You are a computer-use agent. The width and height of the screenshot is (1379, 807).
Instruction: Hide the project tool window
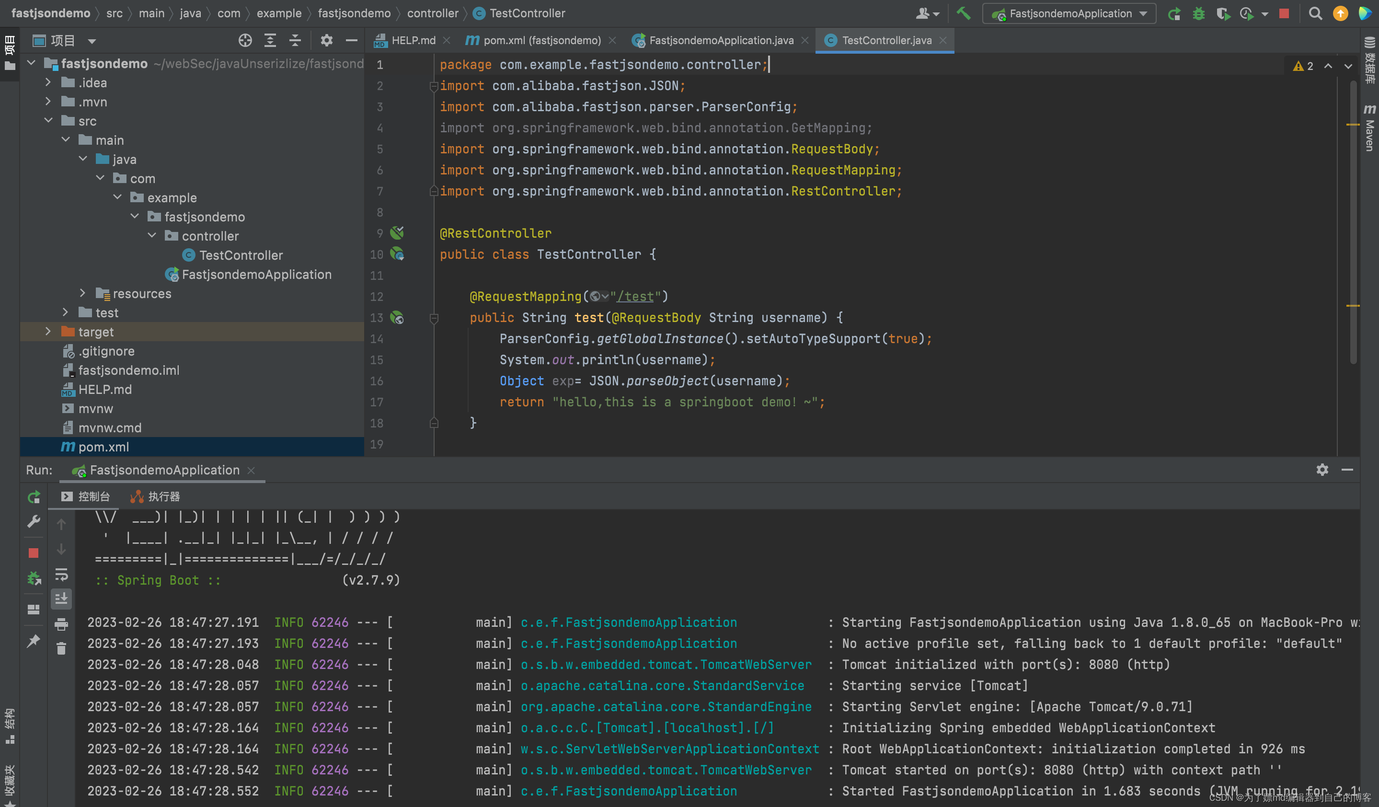pyautogui.click(x=352, y=40)
